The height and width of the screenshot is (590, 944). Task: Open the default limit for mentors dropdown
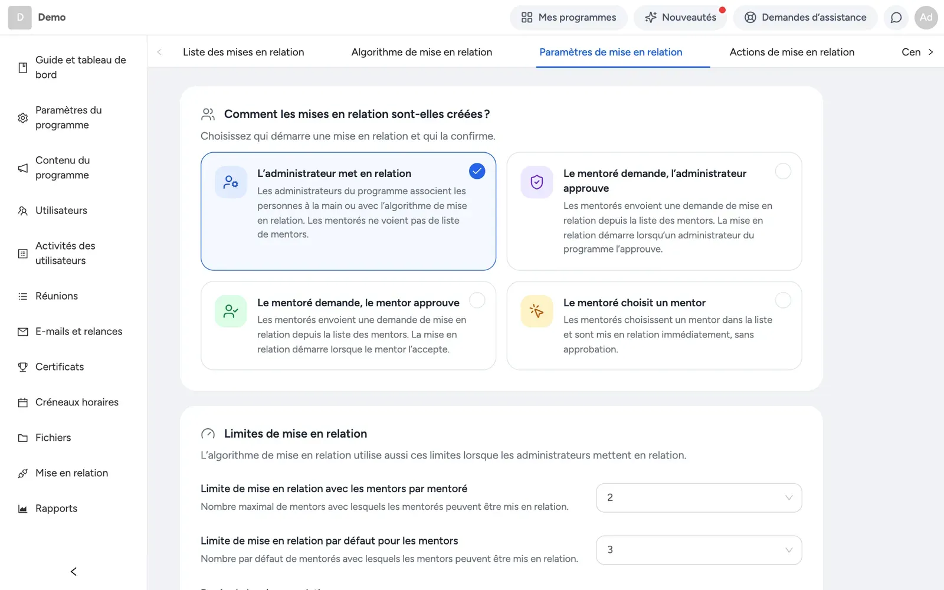pos(699,550)
